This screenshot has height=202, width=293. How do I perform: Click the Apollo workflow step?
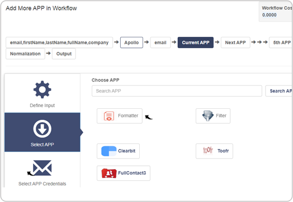pos(131,42)
